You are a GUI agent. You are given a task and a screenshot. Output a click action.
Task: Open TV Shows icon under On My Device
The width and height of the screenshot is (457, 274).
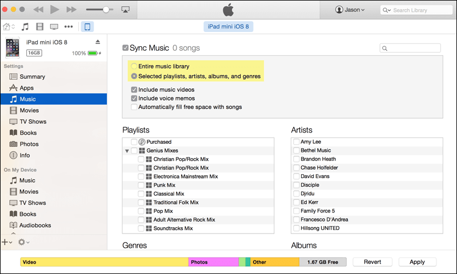[x=13, y=203]
